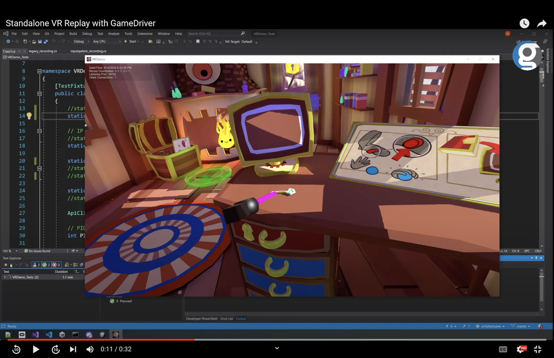The height and width of the screenshot is (358, 554).
Task: Open the File menu
Action: point(14,34)
